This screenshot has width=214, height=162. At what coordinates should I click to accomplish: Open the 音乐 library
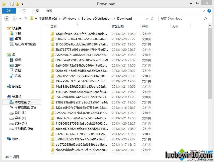pos(18,76)
